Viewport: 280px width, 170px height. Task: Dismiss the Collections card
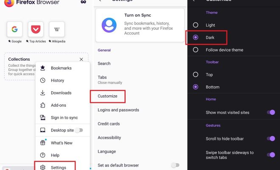81,59
